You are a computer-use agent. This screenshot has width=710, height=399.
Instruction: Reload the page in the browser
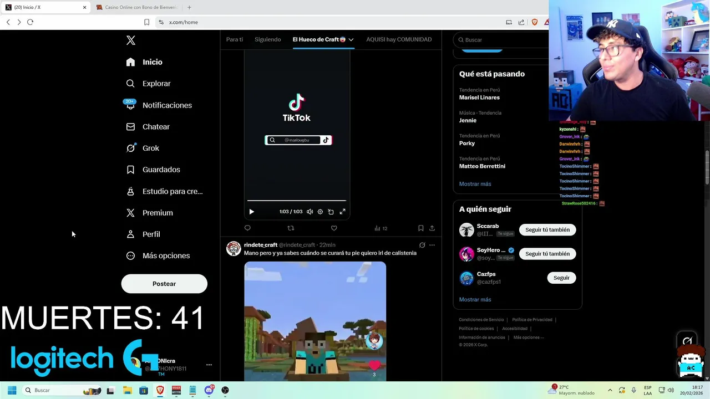coord(30,22)
